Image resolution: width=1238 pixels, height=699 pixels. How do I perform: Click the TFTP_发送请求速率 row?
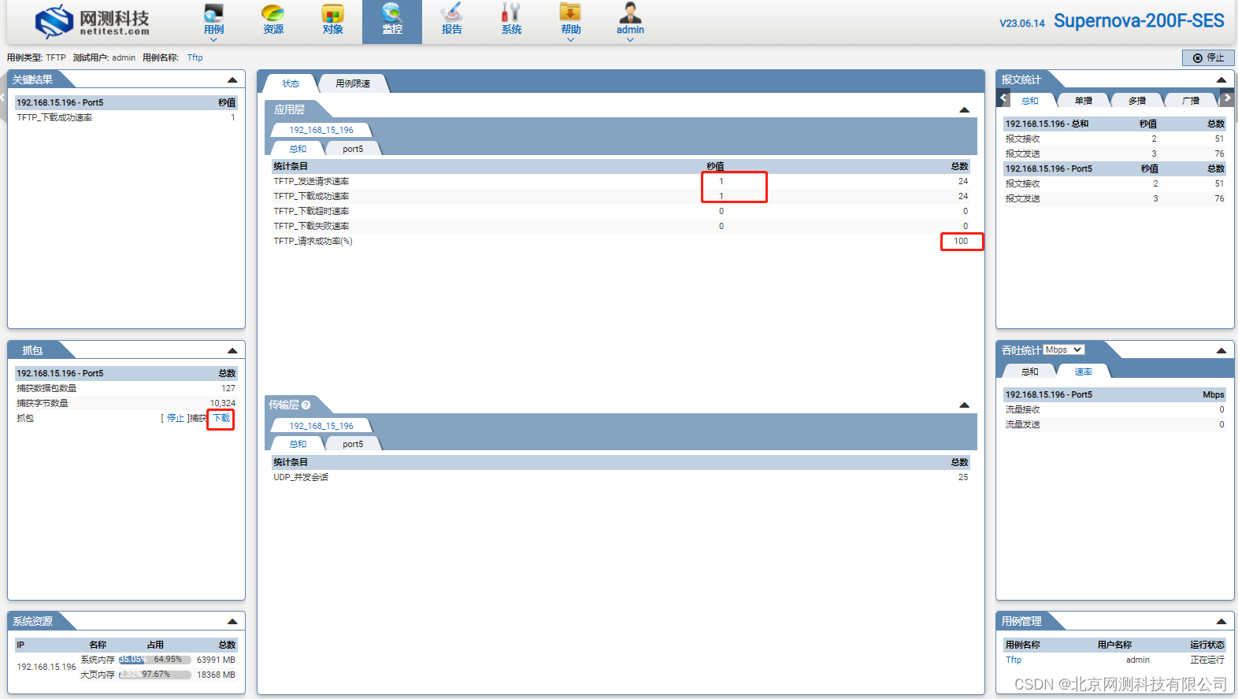(x=621, y=181)
